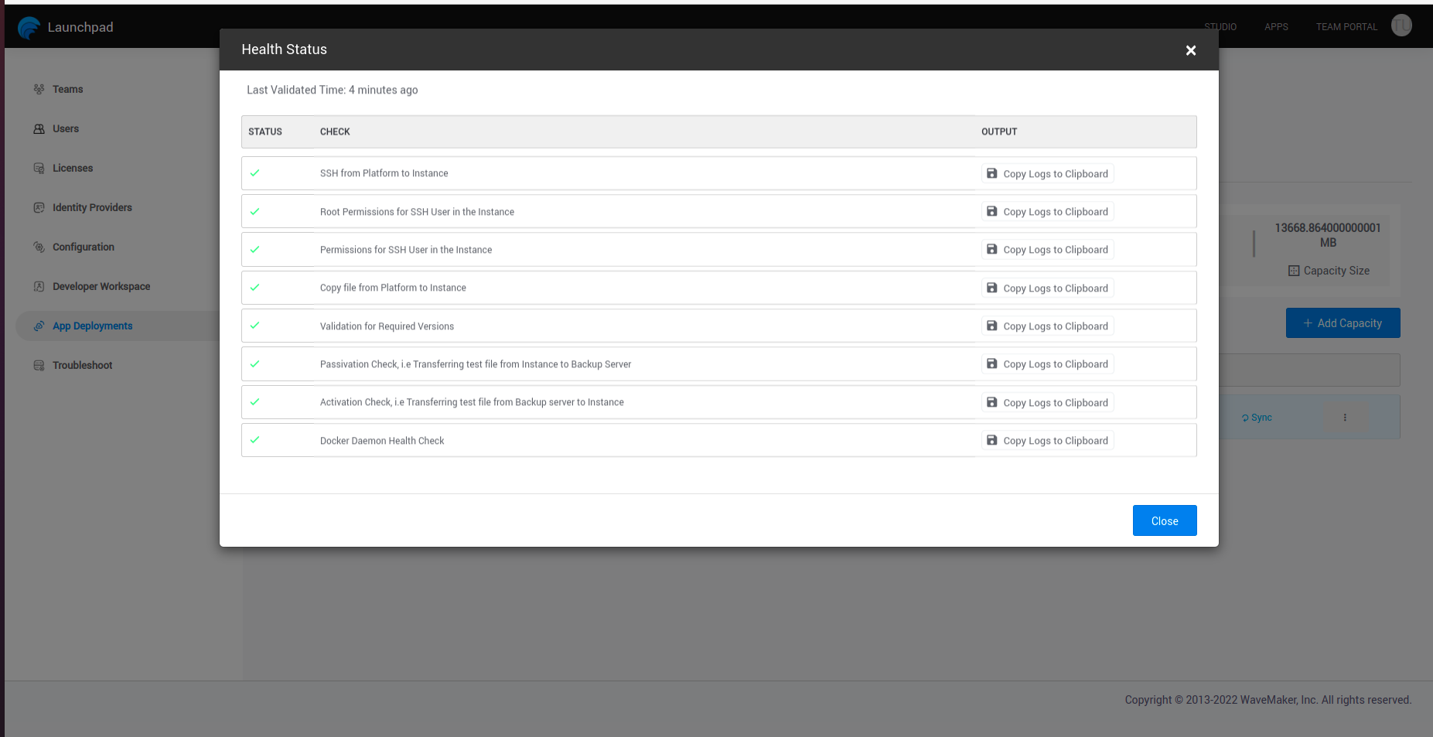Click the Users sidebar icon

[39, 128]
